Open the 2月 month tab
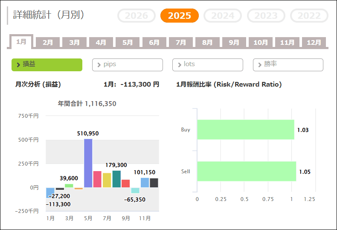The width and height of the screenshot is (337, 230). point(48,42)
